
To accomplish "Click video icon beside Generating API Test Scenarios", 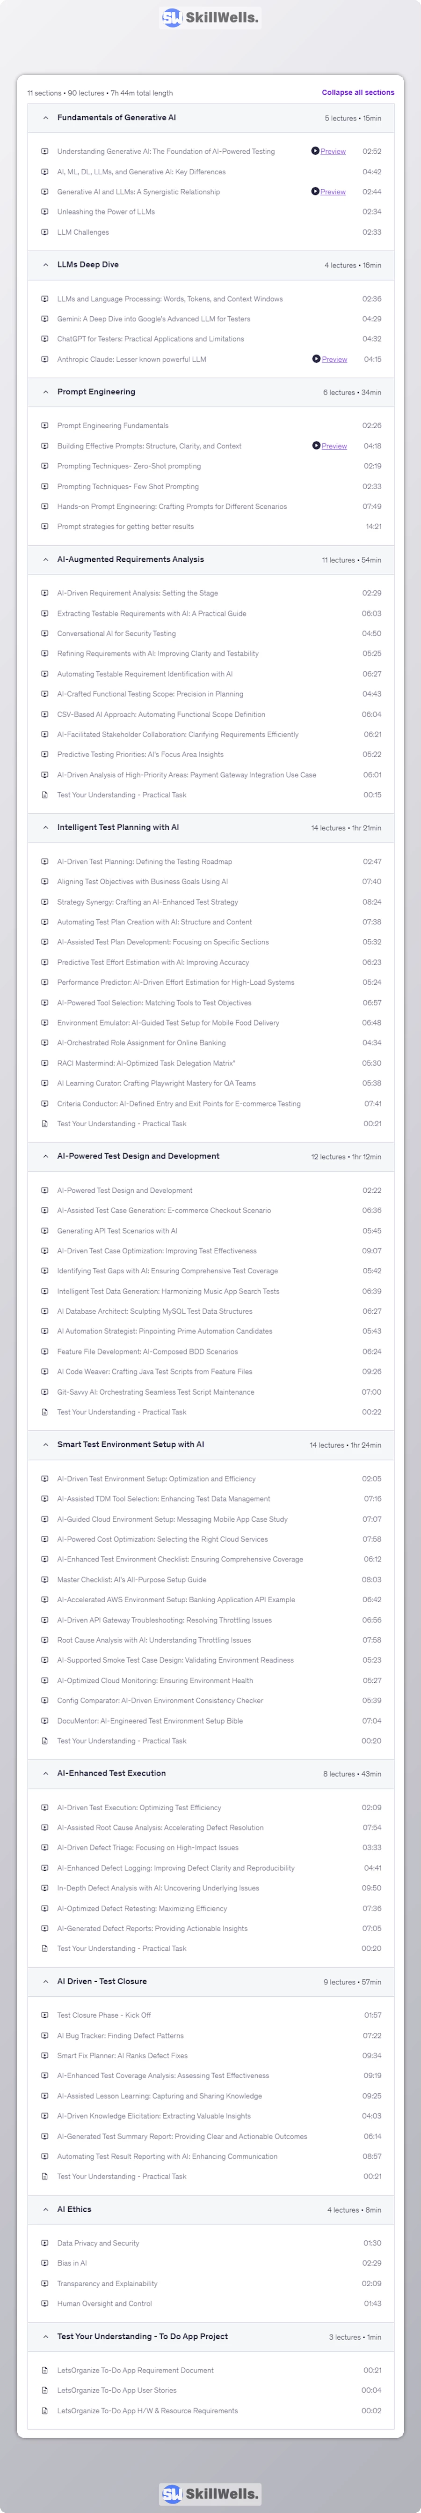I will (45, 1231).
